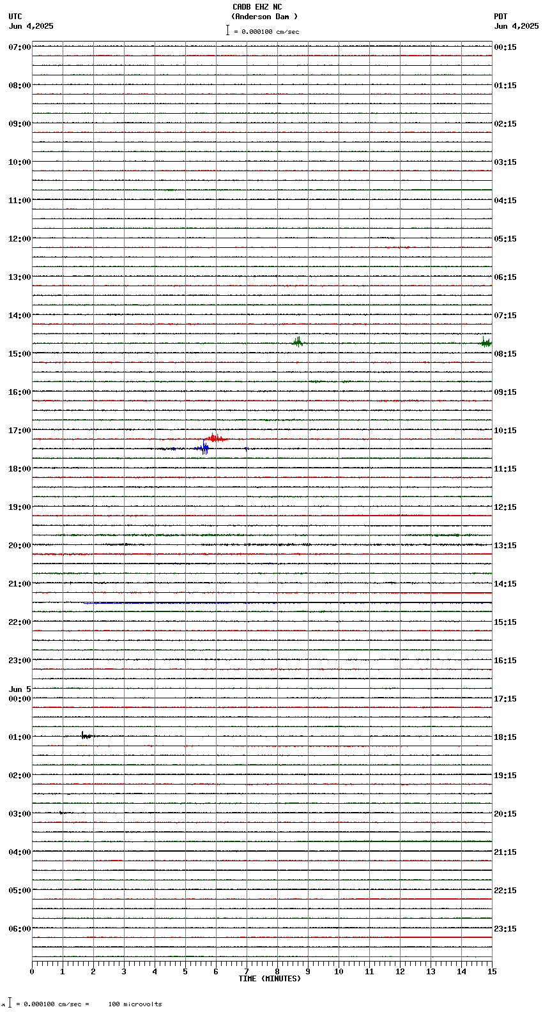Click the CADB EHZ NC station title
543x1012 pixels.
[257, 7]
